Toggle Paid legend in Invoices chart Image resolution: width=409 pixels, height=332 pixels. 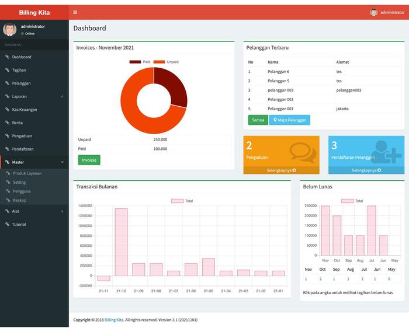click(x=140, y=62)
